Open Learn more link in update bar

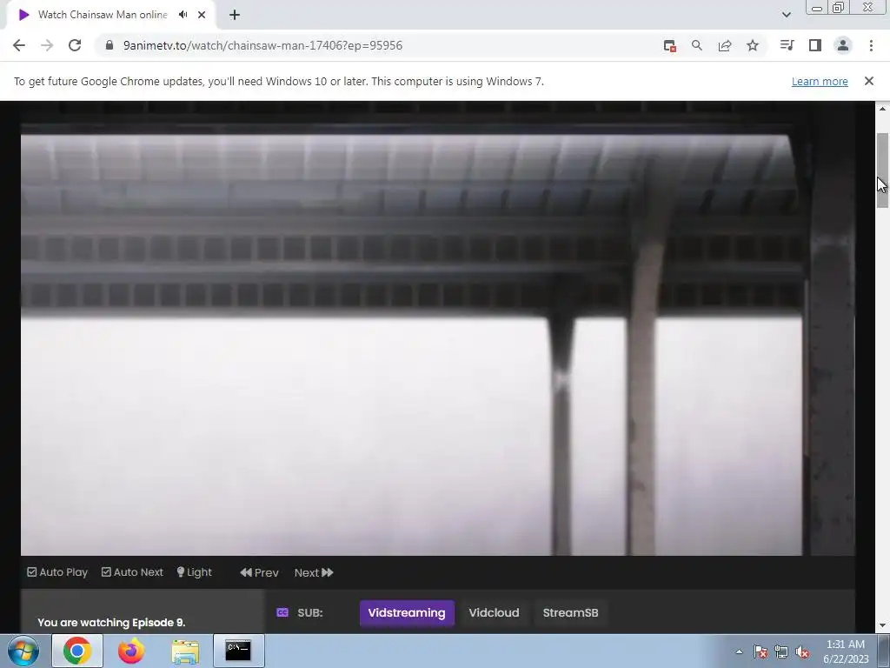(x=820, y=81)
